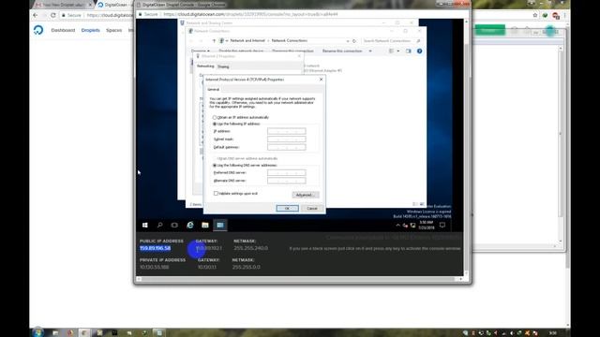Click the DigitalOcean logo
Image resolution: width=600 pixels, height=337 pixels.
pyautogui.click(x=38, y=30)
